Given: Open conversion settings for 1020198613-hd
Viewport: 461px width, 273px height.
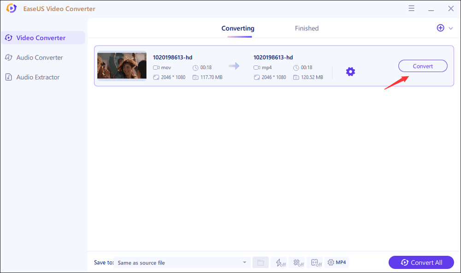Looking at the screenshot, I should pos(350,71).
